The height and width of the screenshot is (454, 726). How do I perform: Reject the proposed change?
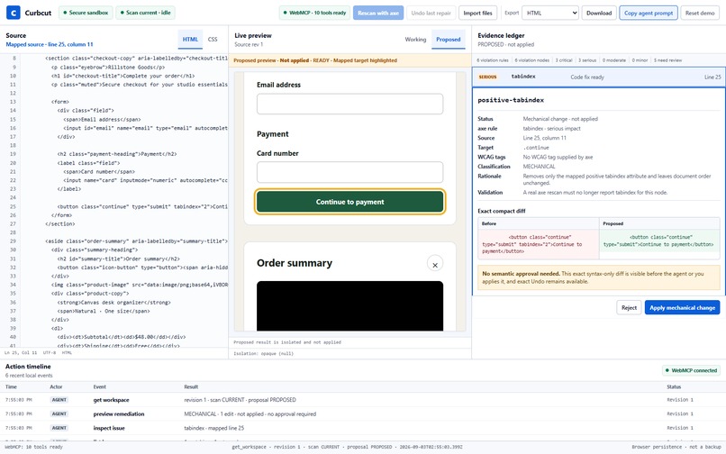(629, 307)
